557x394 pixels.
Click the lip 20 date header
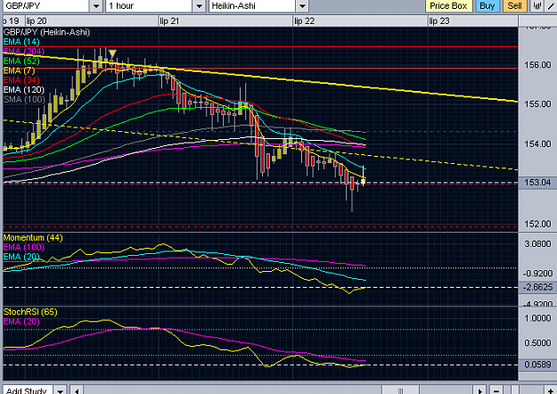(37, 21)
